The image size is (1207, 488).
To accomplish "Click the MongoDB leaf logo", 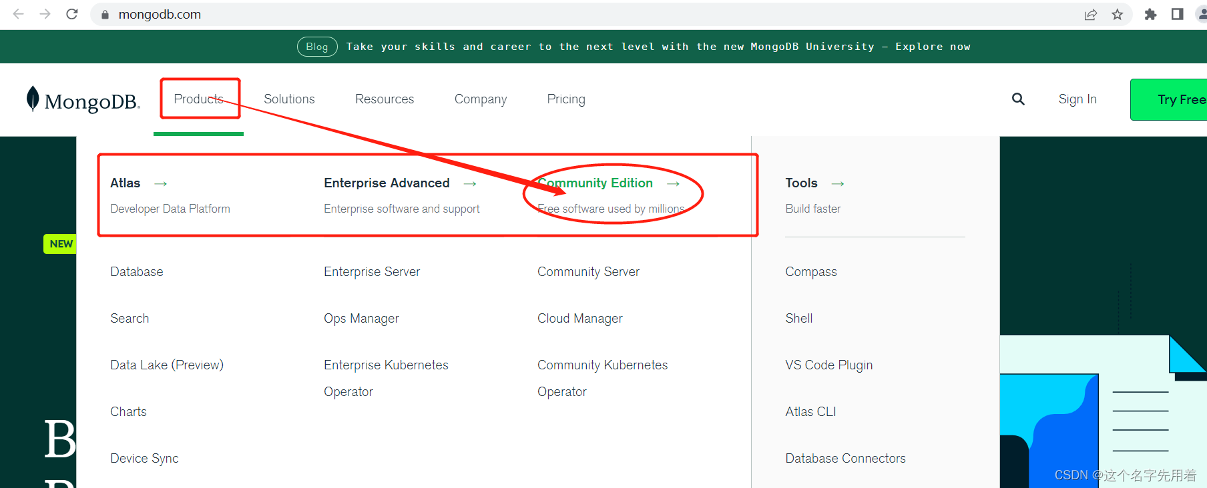I will [x=33, y=99].
